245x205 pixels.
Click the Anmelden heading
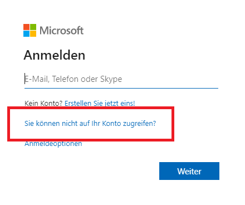pos(55,55)
